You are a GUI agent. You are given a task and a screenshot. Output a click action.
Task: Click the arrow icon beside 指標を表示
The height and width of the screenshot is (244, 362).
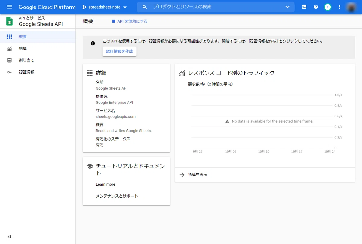tap(182, 175)
